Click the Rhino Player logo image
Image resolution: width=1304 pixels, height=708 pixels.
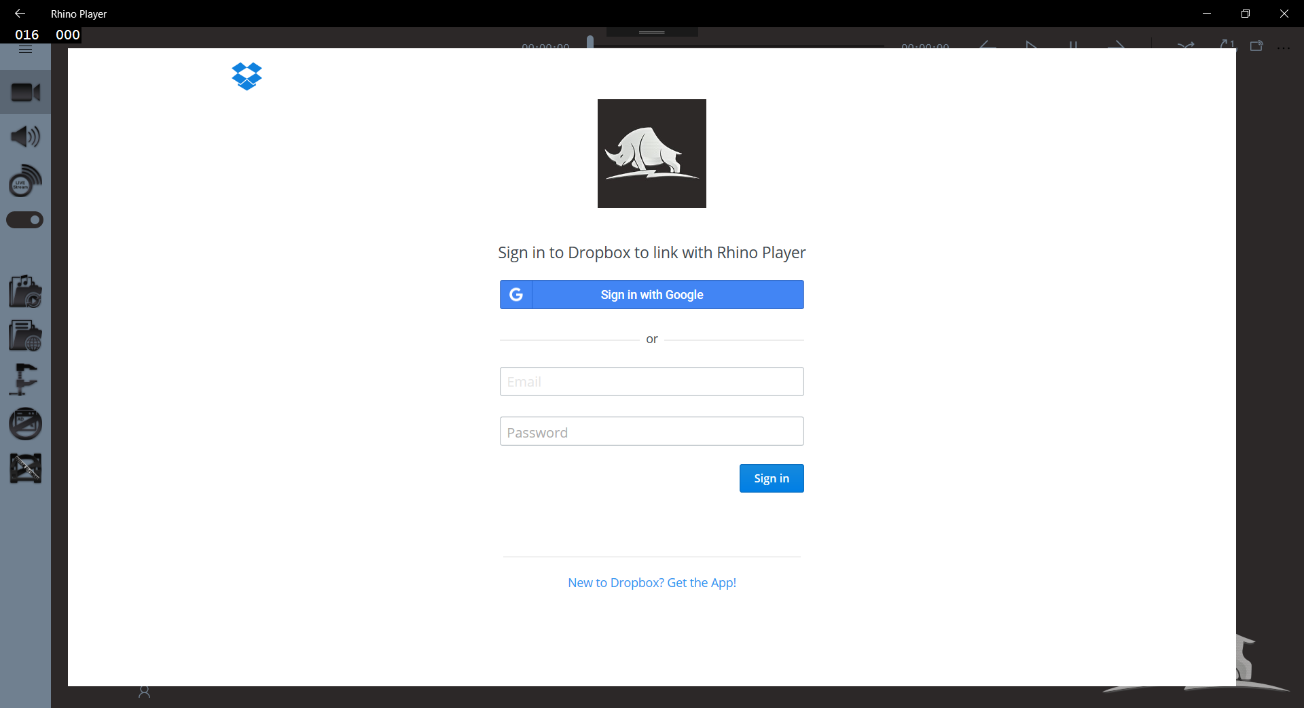(652, 154)
